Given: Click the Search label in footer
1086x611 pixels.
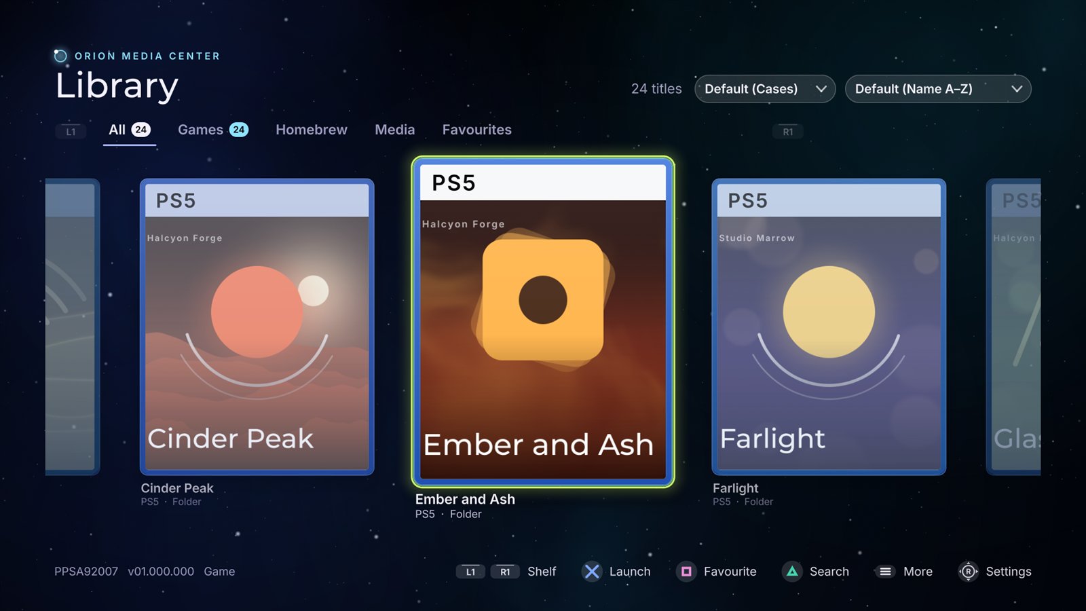Looking at the screenshot, I should (x=829, y=572).
